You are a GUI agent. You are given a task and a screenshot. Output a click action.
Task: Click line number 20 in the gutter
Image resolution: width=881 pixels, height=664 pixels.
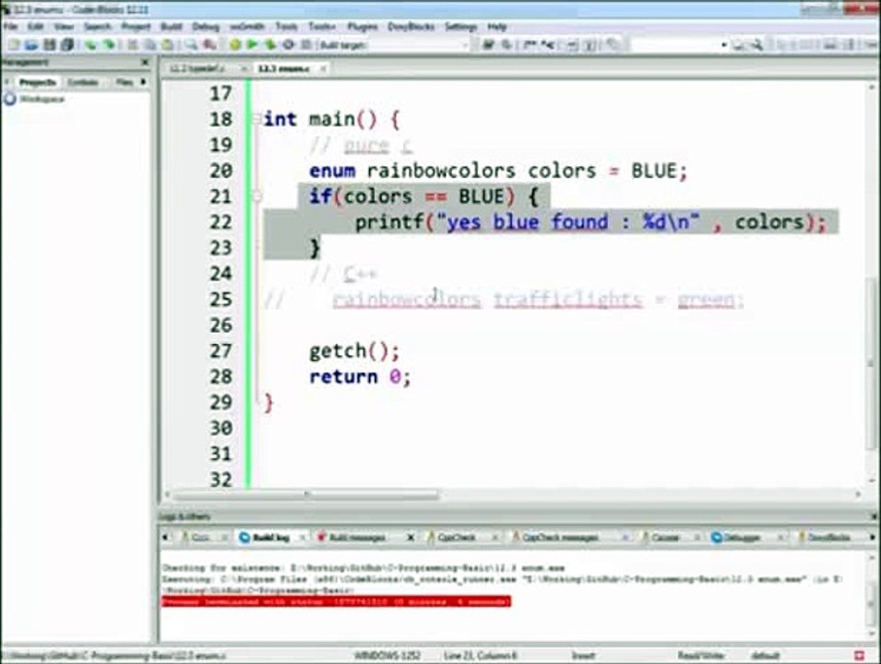(220, 171)
